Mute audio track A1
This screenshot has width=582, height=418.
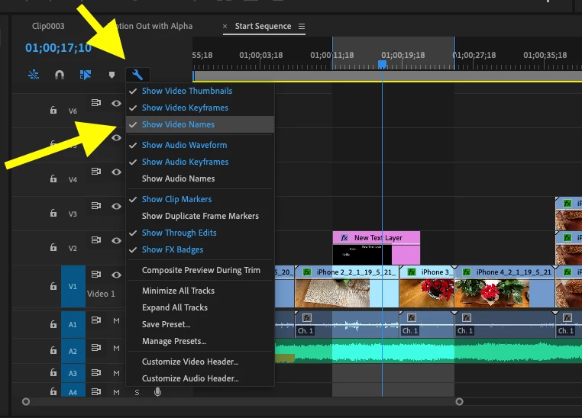[x=116, y=321]
